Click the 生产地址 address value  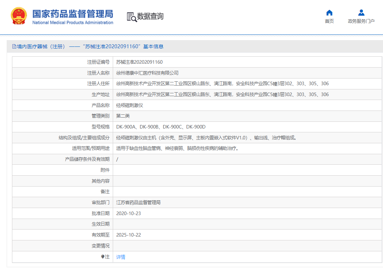pos(222,94)
